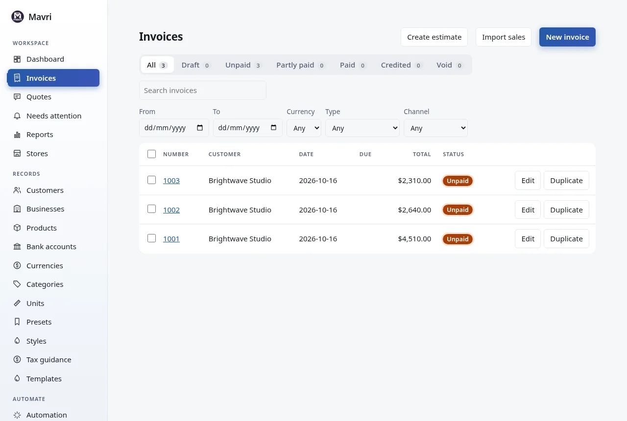Click the Businesses building icon
Viewport: 627px width, 421px height.
coord(17,209)
